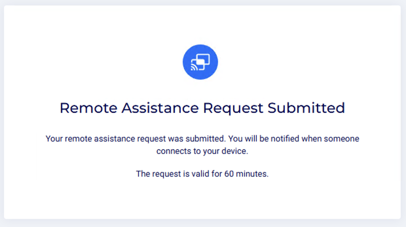Click the word "Submitted" in the heading
The width and height of the screenshot is (406, 227).
coord(306,108)
